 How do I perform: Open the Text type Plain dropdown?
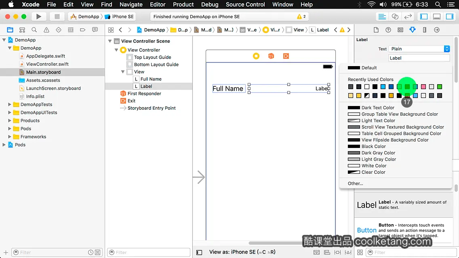tap(419, 49)
